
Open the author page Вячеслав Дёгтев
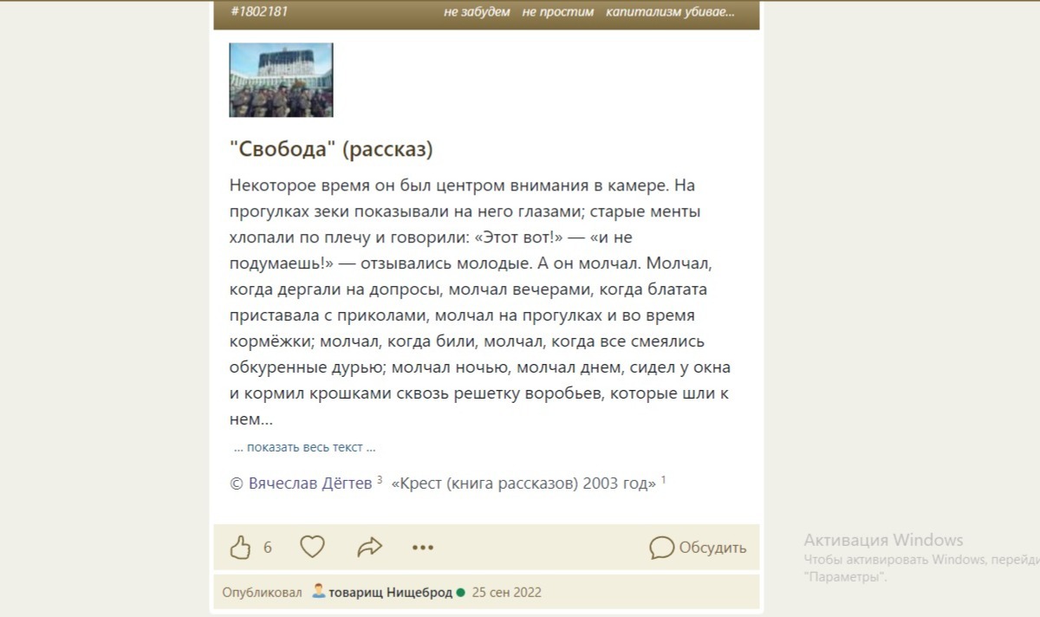tap(310, 483)
